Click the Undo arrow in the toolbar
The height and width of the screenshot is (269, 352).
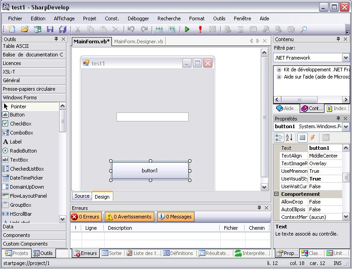[131, 29]
